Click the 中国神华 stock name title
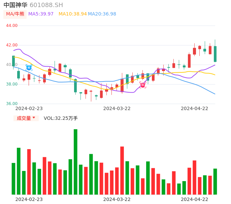The height and width of the screenshot is (204, 231). [x=15, y=5]
